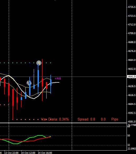Click the indicator scale value 50

[x=129, y=136]
